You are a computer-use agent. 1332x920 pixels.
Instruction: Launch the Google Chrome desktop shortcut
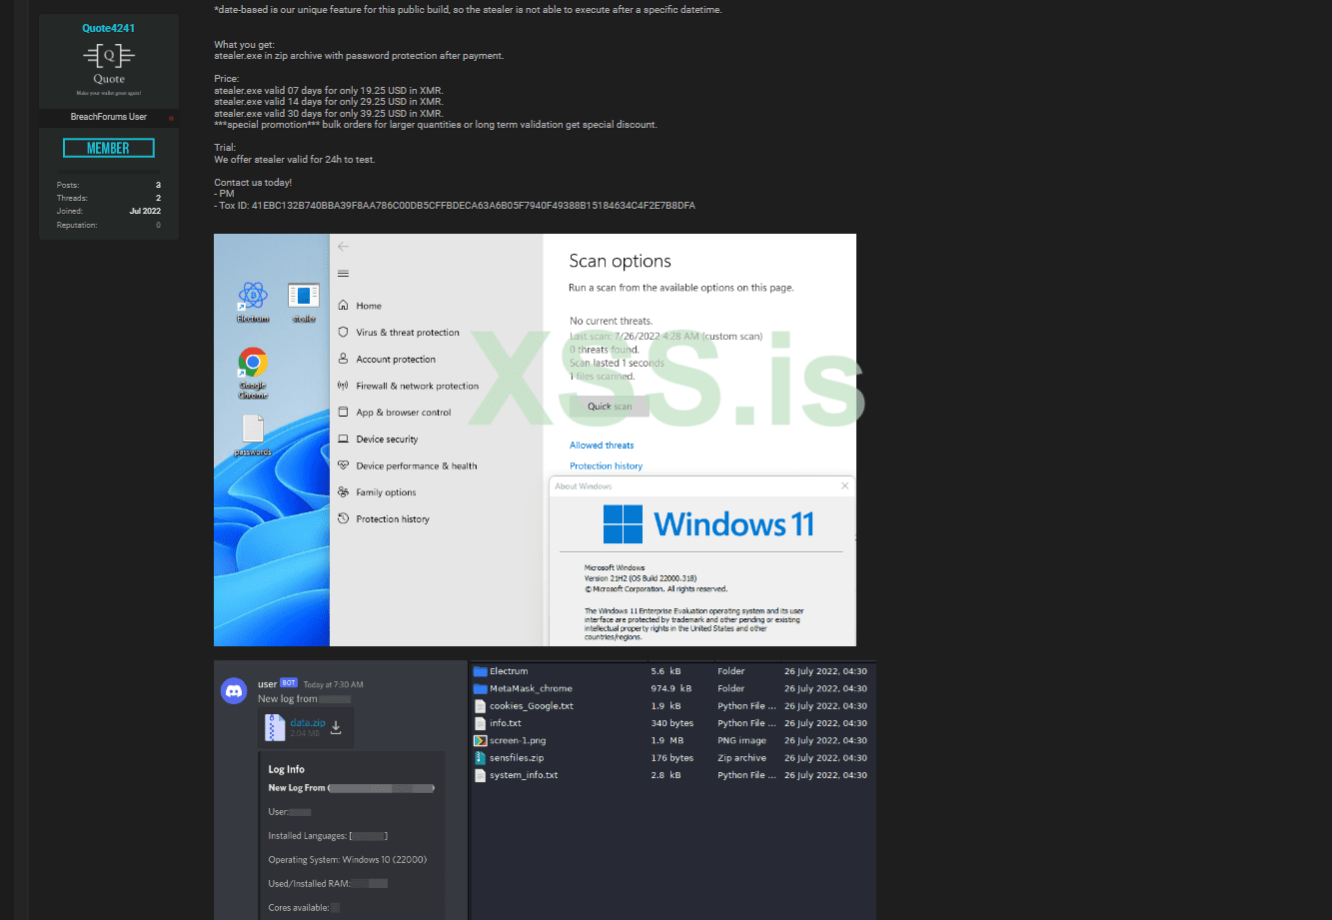click(x=253, y=362)
